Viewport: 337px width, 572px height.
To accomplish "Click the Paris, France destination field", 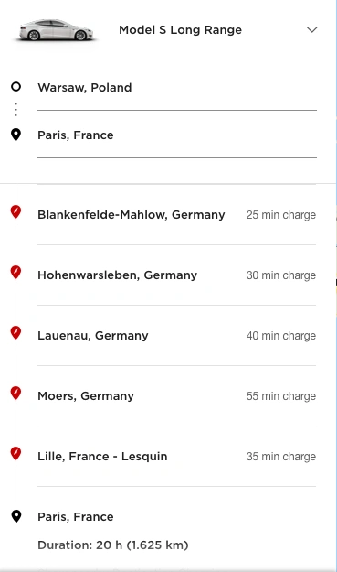I will [x=177, y=135].
